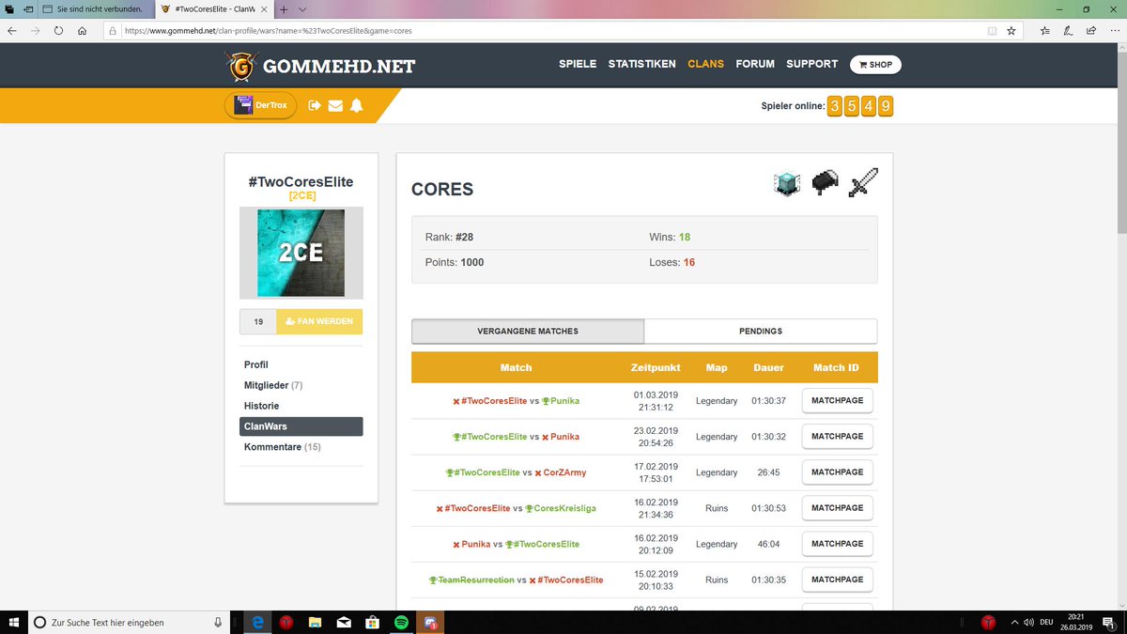Image resolution: width=1127 pixels, height=634 pixels.
Task: Click the browser back arrow
Action: coord(11,30)
